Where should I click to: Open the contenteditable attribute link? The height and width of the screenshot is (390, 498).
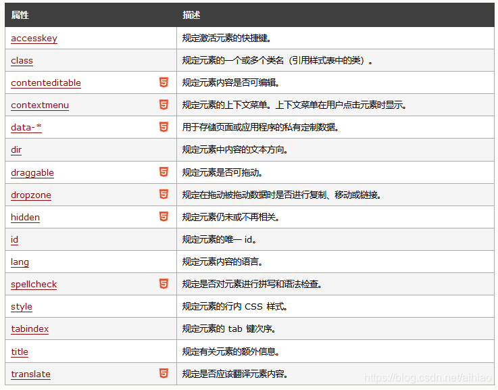coord(46,82)
